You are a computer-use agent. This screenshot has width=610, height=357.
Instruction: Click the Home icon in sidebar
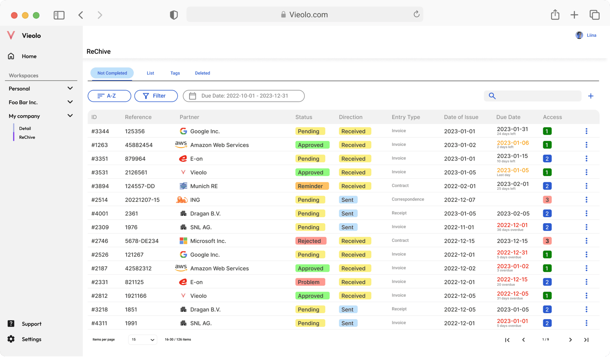(11, 56)
